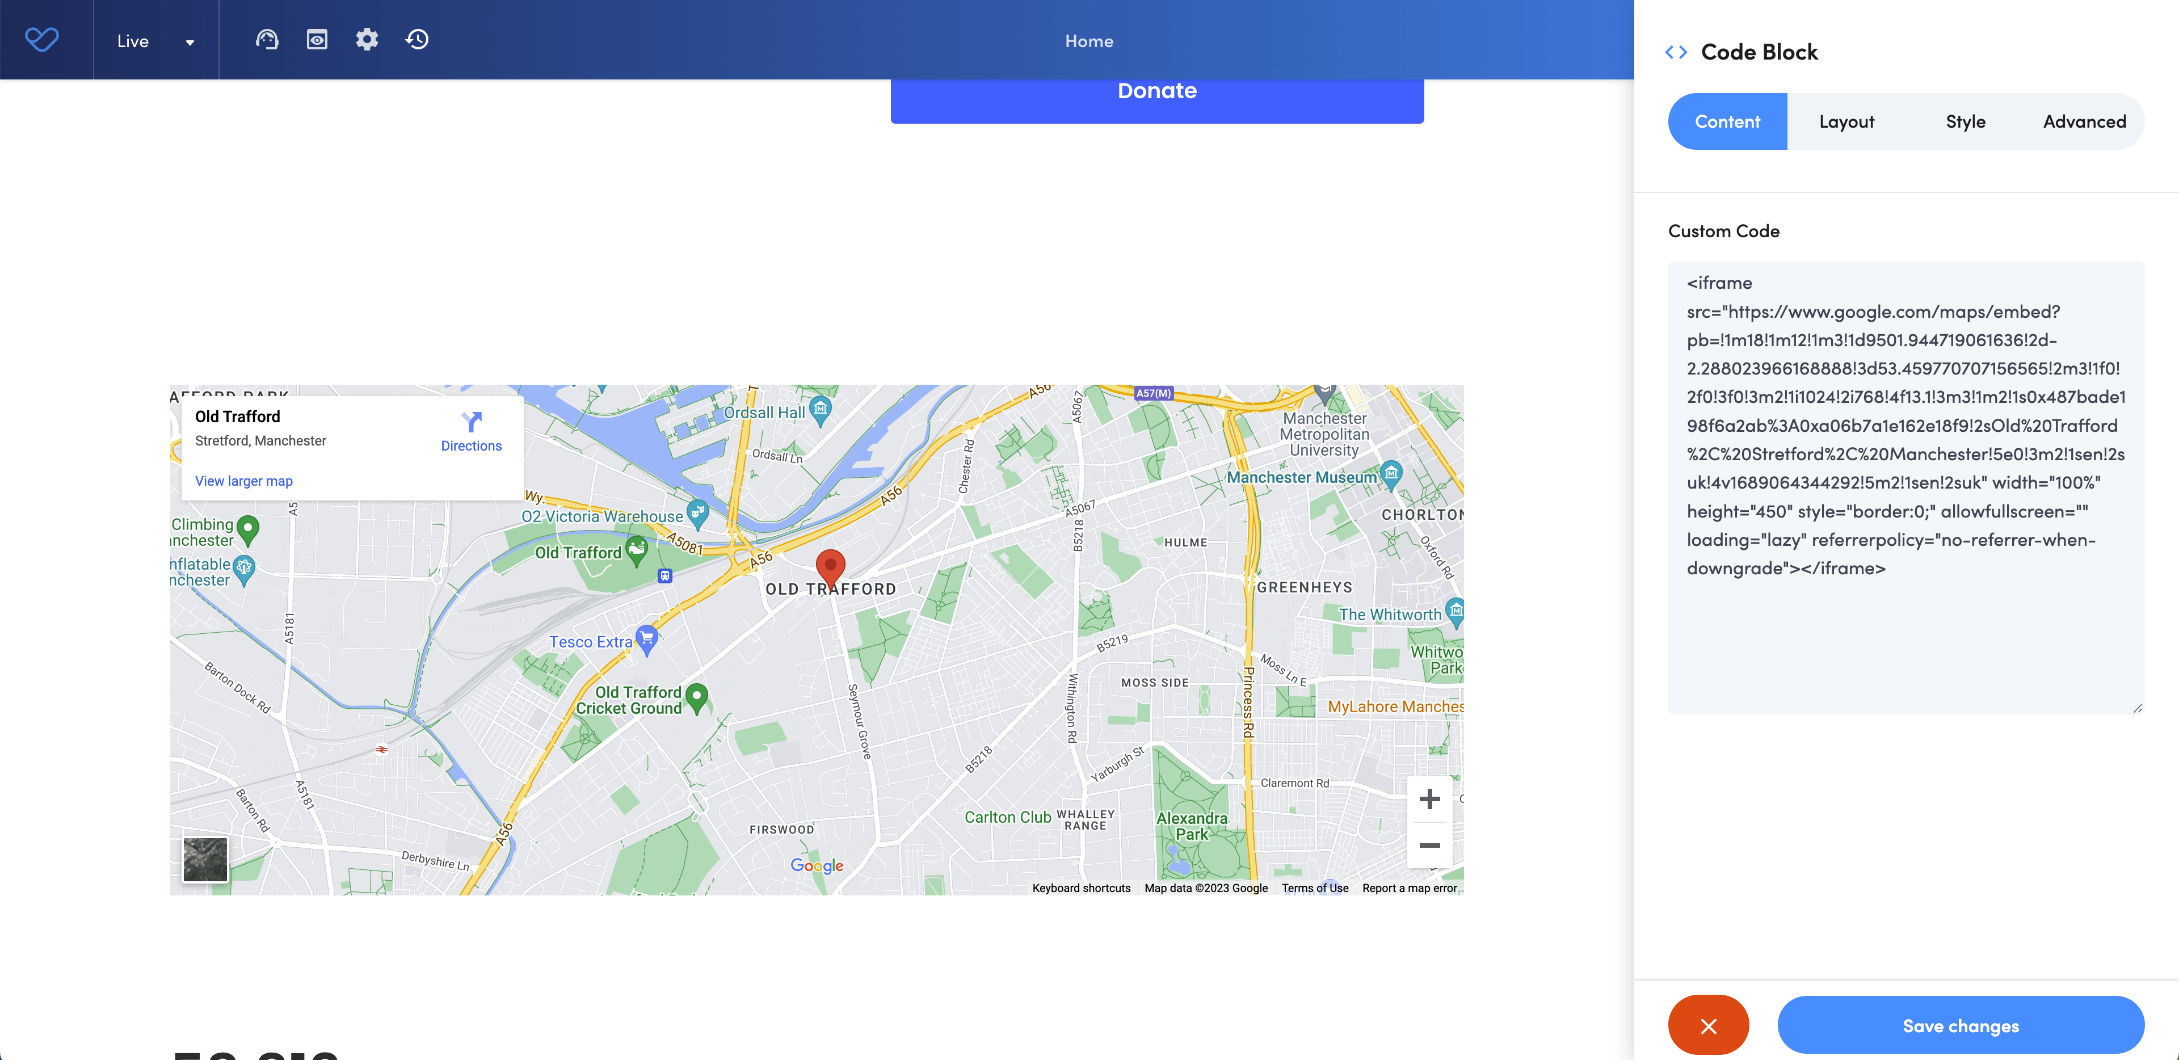Select the Content tab
Viewport: 2179px width, 1060px height.
point(1727,122)
